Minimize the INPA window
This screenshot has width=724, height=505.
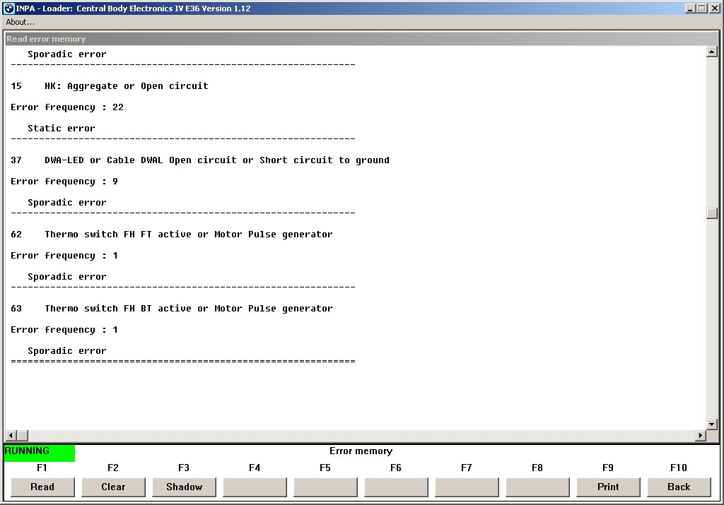click(x=690, y=8)
